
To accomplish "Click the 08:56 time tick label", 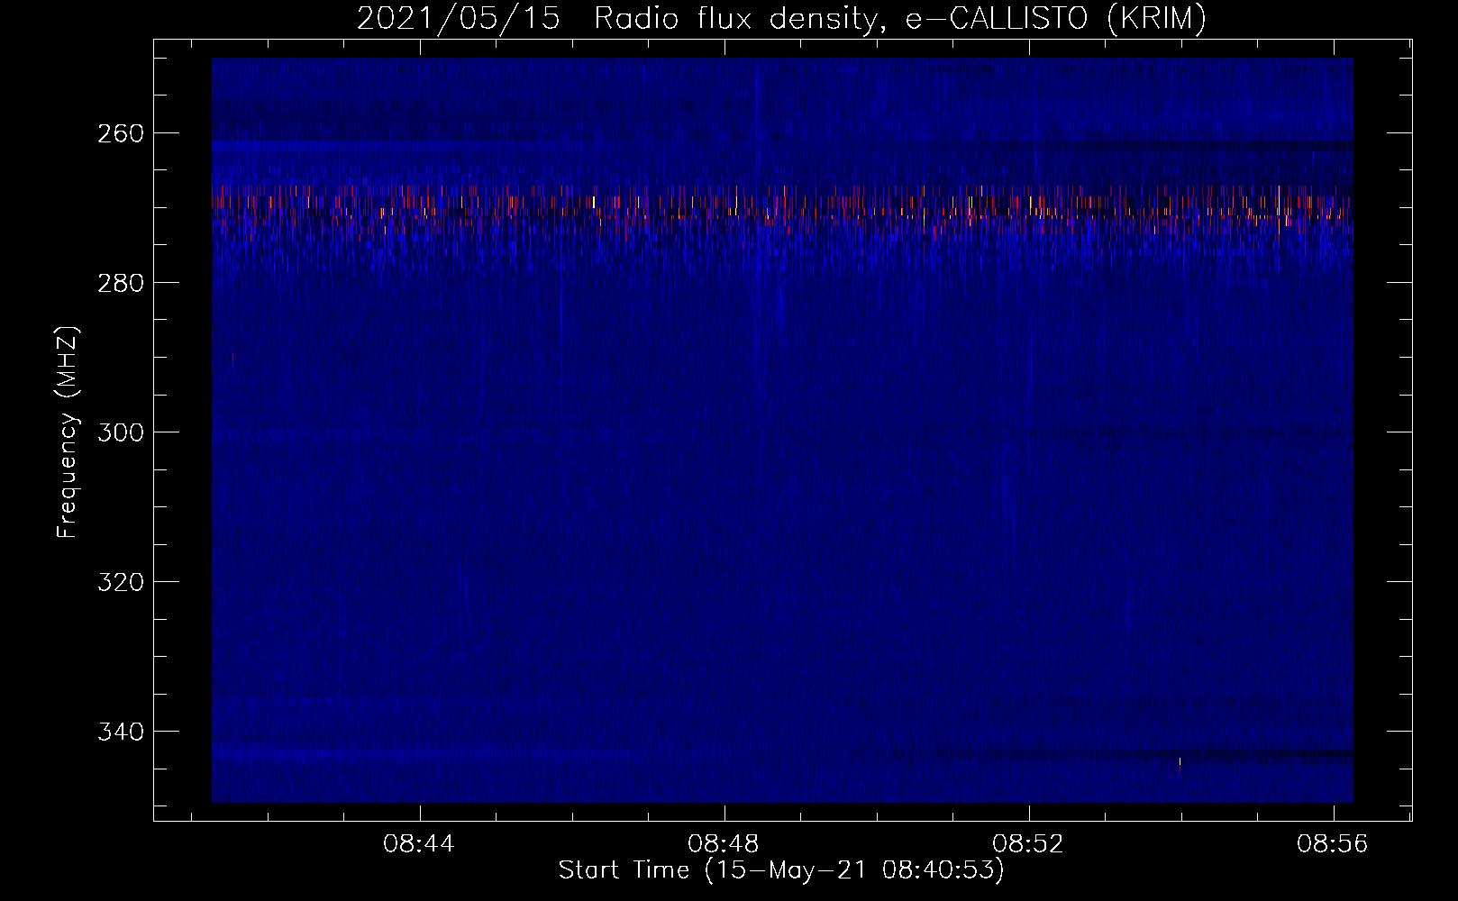I will click(x=1332, y=844).
